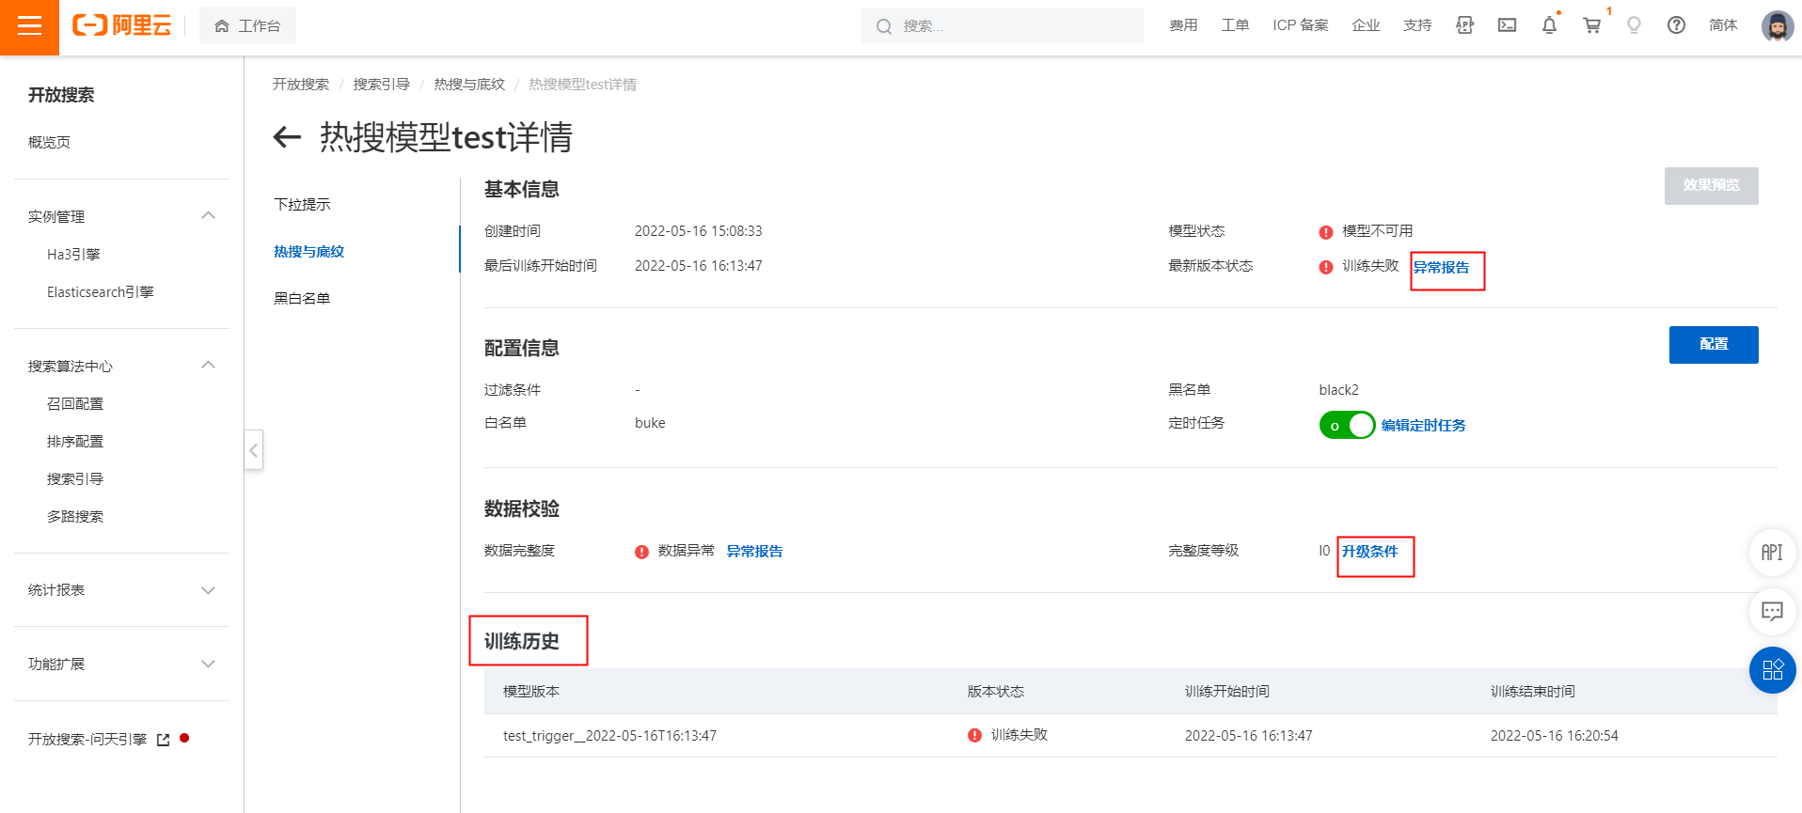Click the 版本状态 column header
1802x813 pixels.
pos(996,691)
